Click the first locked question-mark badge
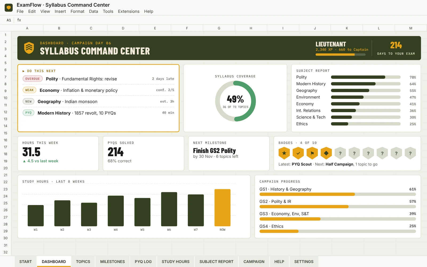Image resolution: width=427 pixels, height=267 pixels. (340, 153)
